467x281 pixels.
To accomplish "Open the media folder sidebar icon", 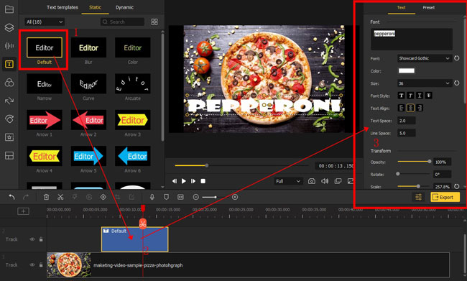I will (9, 9).
